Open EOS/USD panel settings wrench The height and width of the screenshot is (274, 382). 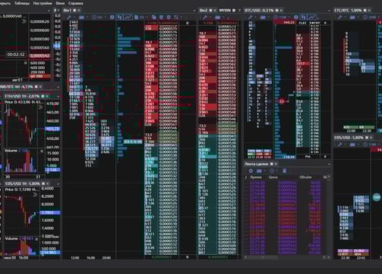pos(339,145)
